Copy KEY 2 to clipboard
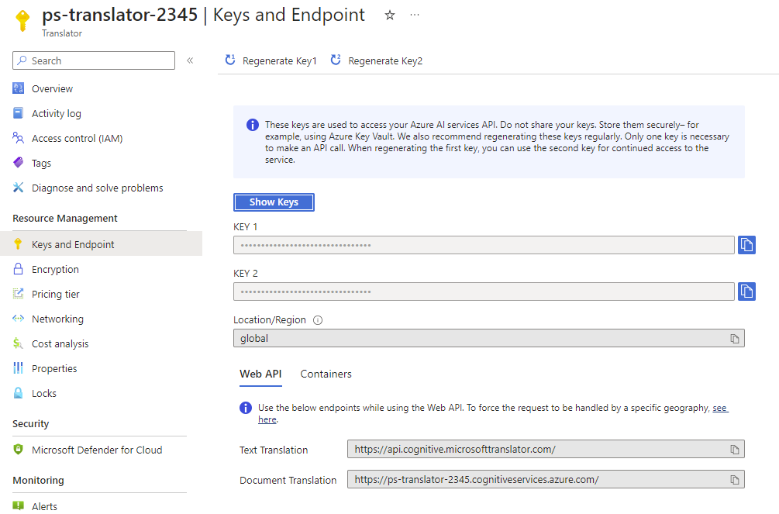 746,291
